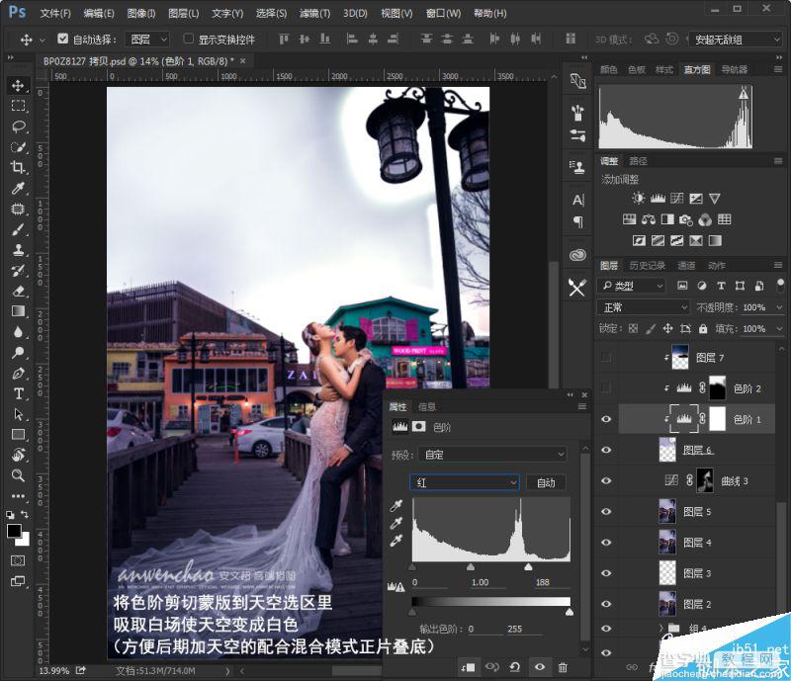Click the white output level slider handle
The image size is (791, 681).
570,613
